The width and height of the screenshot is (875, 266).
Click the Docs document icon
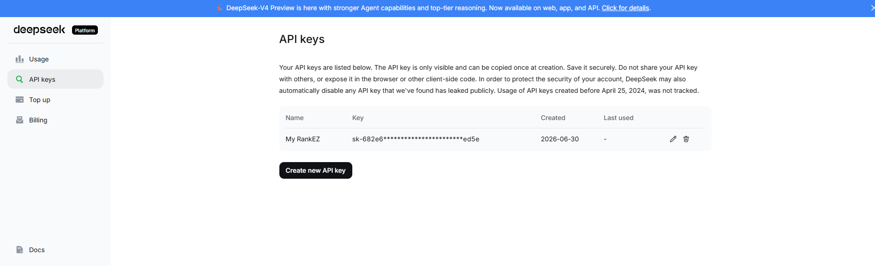[19, 250]
